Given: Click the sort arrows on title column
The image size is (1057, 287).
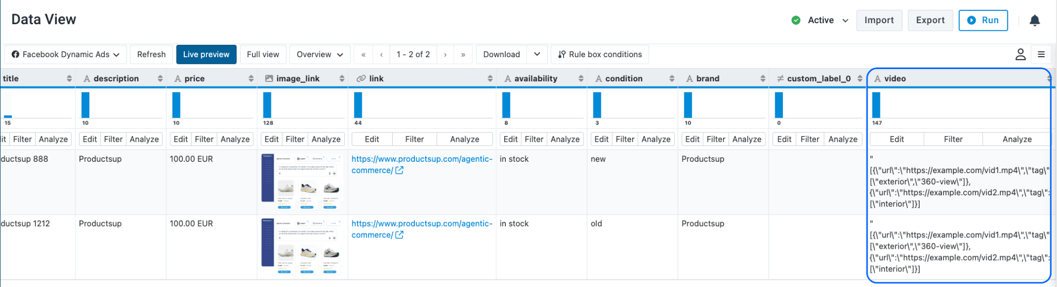Looking at the screenshot, I should (x=69, y=78).
